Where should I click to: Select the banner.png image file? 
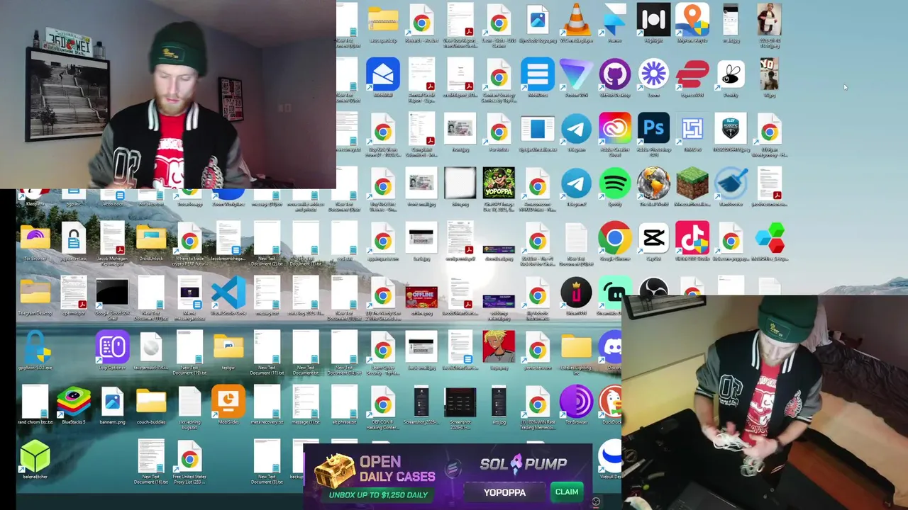(x=112, y=402)
